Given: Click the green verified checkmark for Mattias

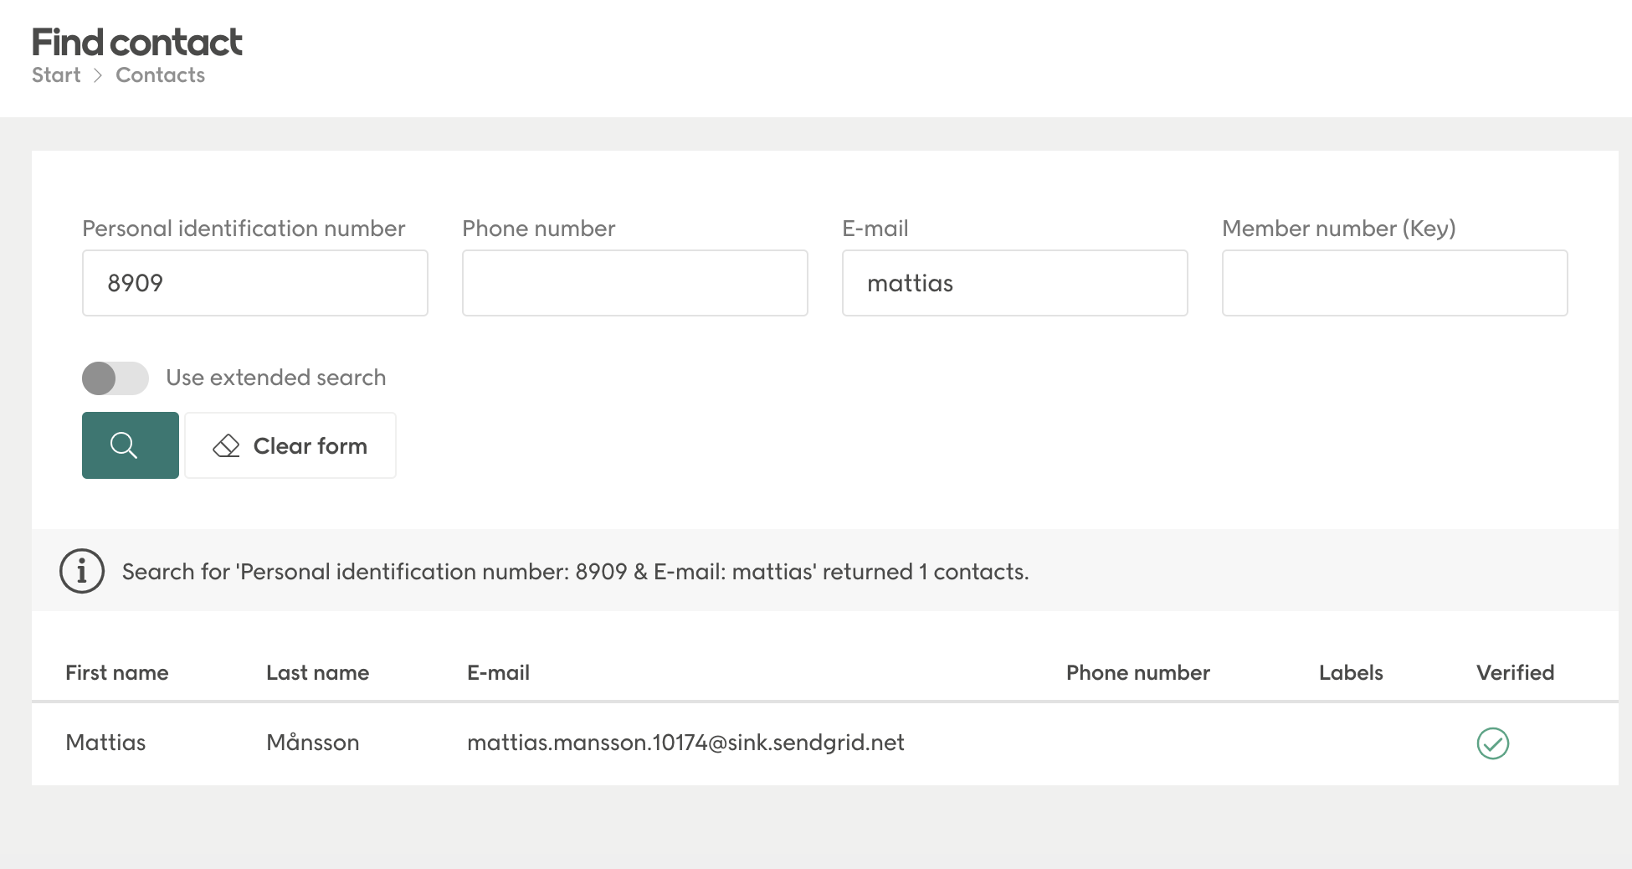Looking at the screenshot, I should (x=1493, y=743).
